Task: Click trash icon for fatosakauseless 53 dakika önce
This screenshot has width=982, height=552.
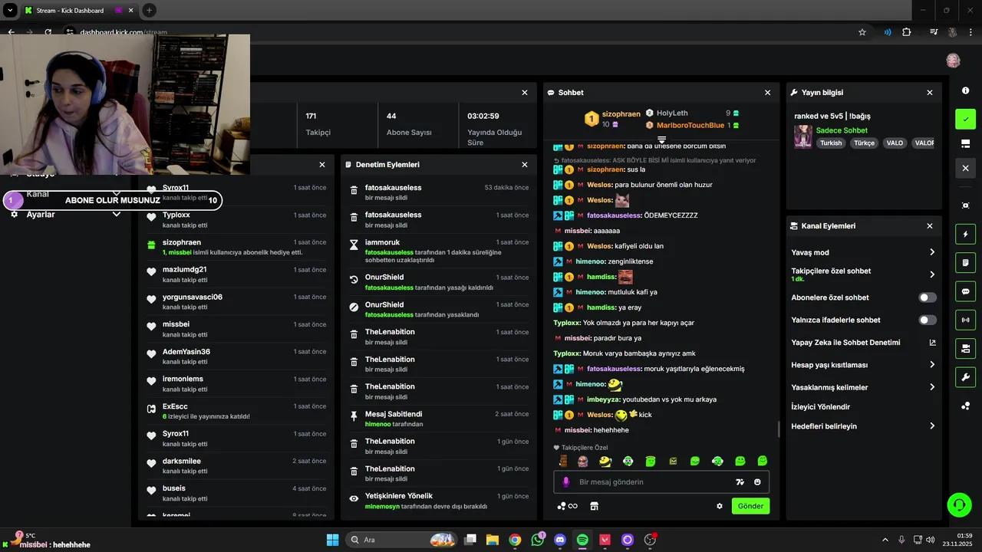Action: click(x=354, y=191)
